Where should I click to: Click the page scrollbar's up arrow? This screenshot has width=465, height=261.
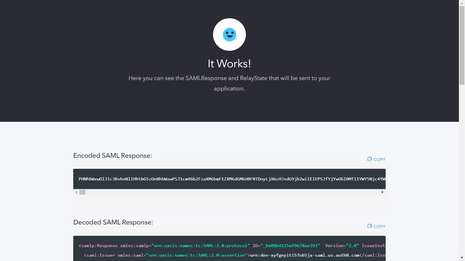coord(462,3)
